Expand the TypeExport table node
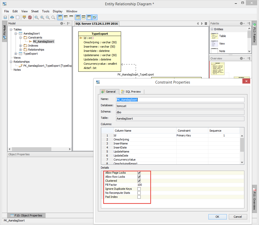The image size is (259, 225). point(16,54)
